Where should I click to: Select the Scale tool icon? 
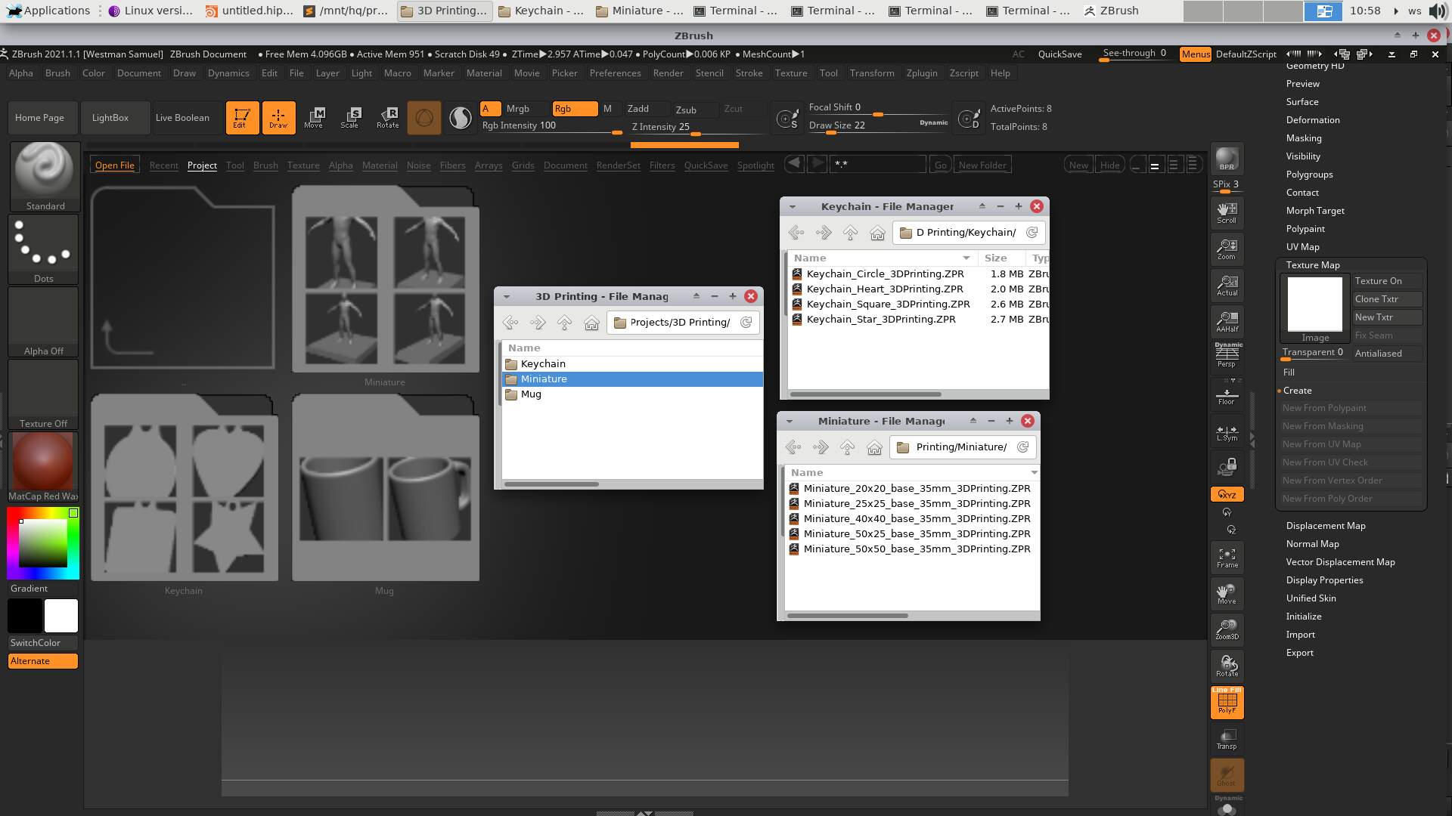350,118
